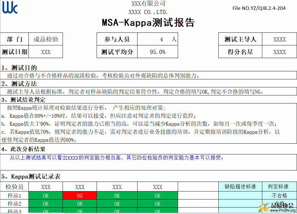The height and width of the screenshot is (214, 297).
Task: Click rule b about Kappa值大于90%
Action: click(x=139, y=124)
